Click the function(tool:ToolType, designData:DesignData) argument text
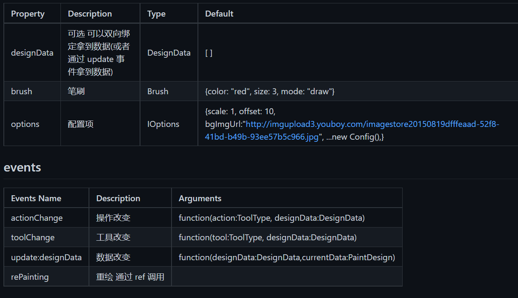Image resolution: width=518 pixels, height=298 pixels. click(267, 237)
